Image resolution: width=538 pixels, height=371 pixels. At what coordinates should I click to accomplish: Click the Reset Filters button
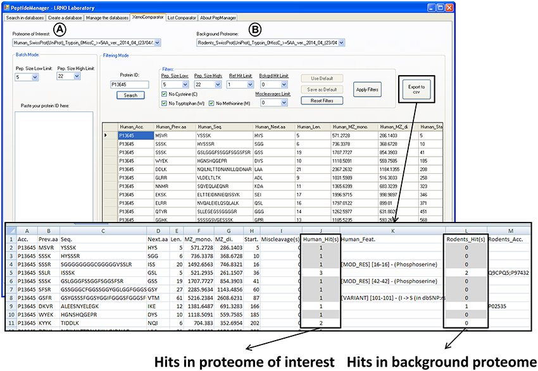point(322,100)
